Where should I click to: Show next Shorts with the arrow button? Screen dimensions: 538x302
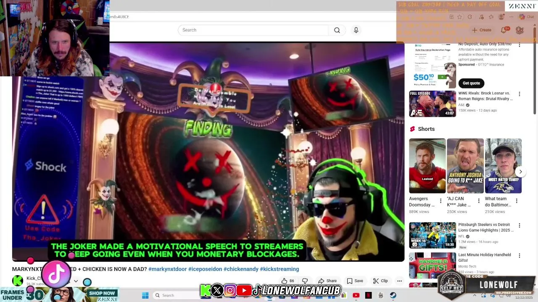[520, 172]
